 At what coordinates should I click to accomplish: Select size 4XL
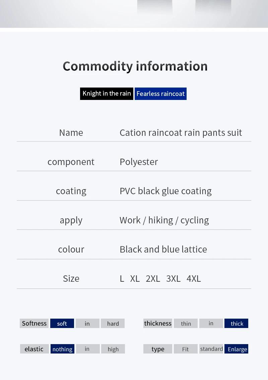(194, 279)
